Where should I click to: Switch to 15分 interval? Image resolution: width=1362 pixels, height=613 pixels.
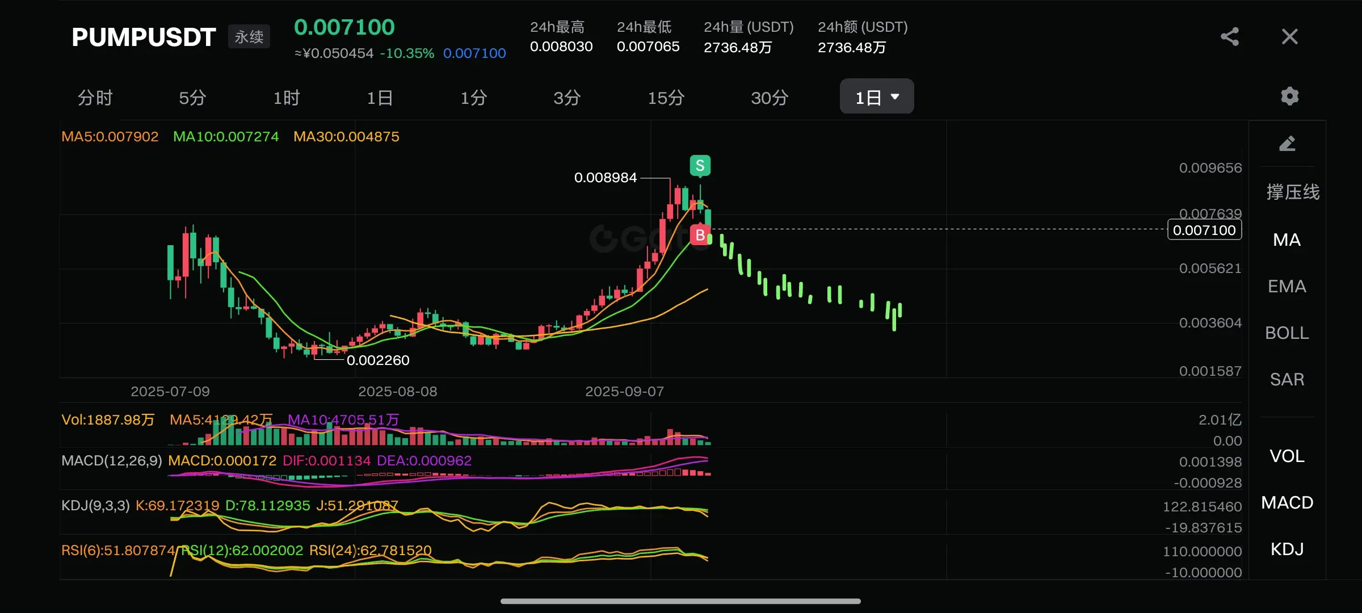[666, 98]
